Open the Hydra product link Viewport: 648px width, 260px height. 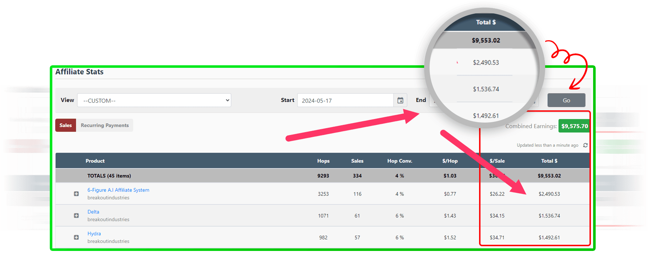tap(94, 234)
